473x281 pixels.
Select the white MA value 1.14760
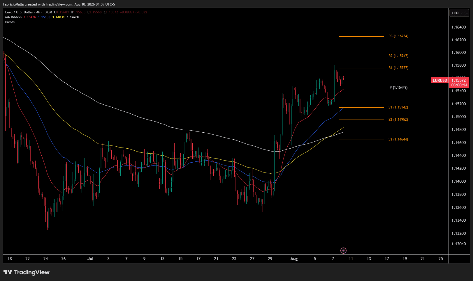point(73,17)
